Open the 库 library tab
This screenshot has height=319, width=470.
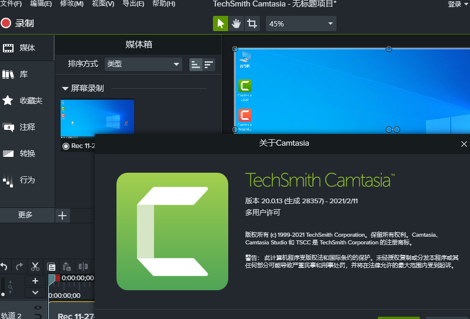tap(27, 74)
